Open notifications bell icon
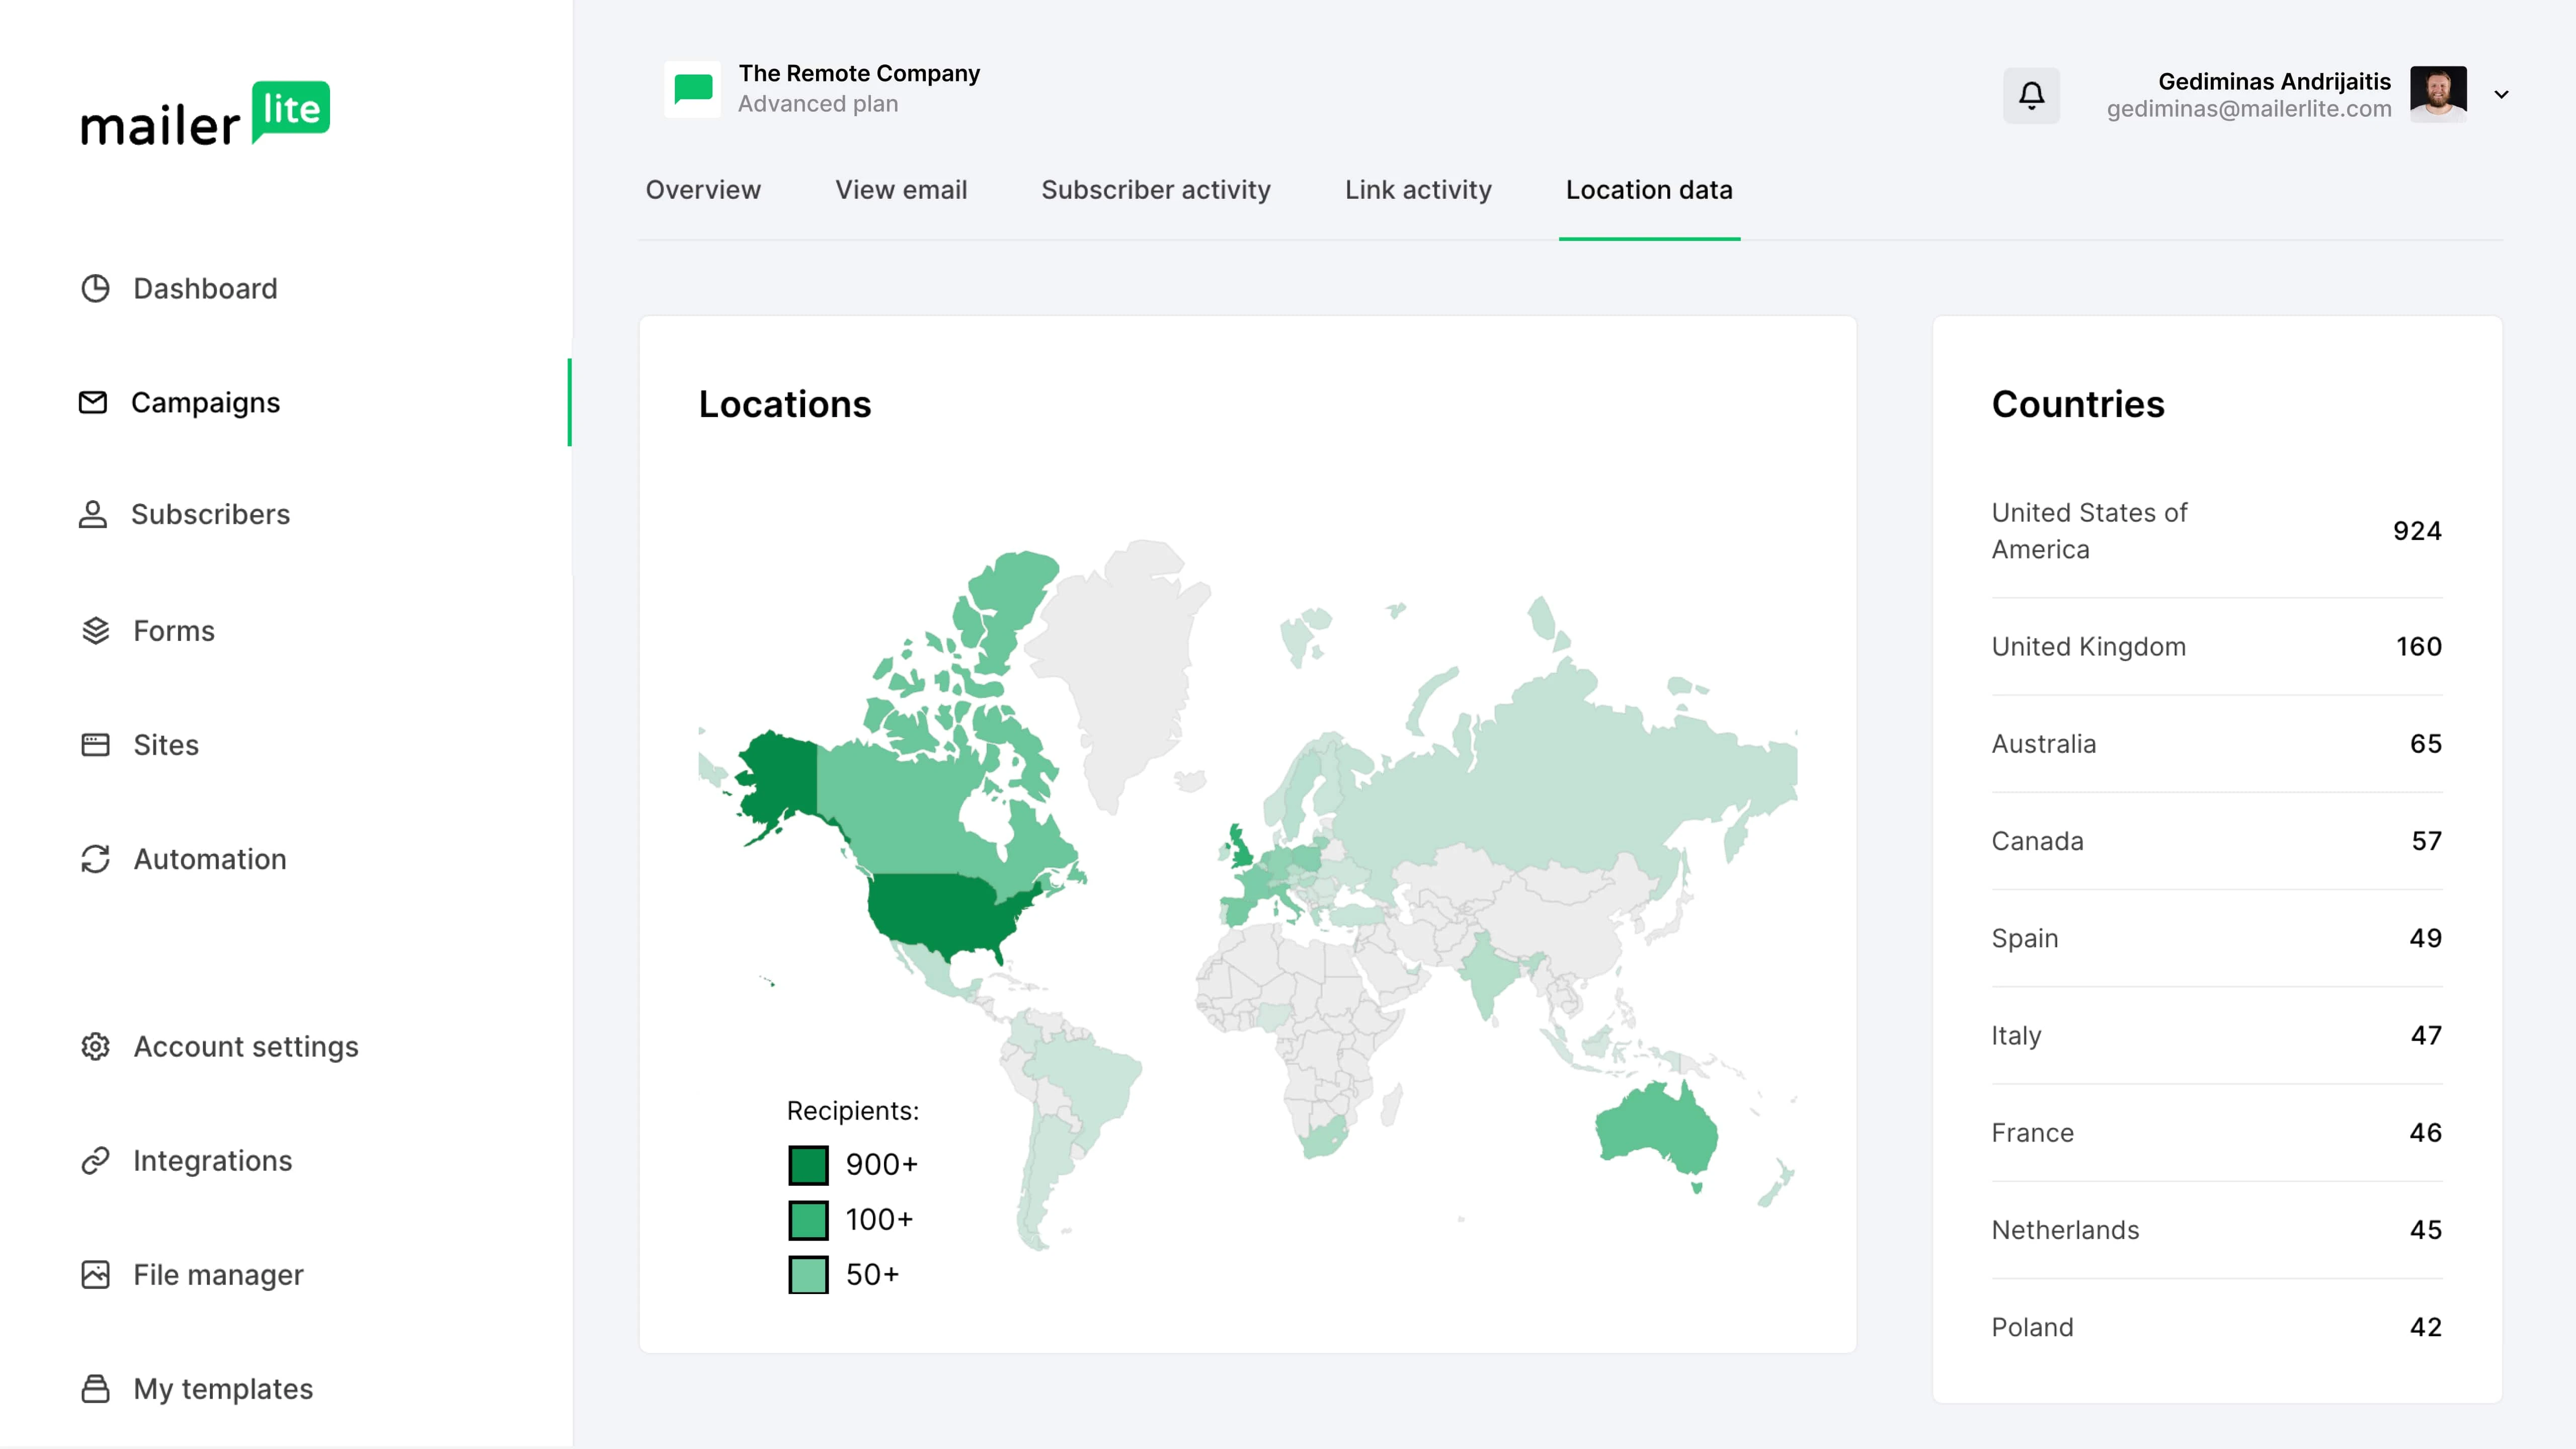The width and height of the screenshot is (2576, 1449). coord(2031,95)
